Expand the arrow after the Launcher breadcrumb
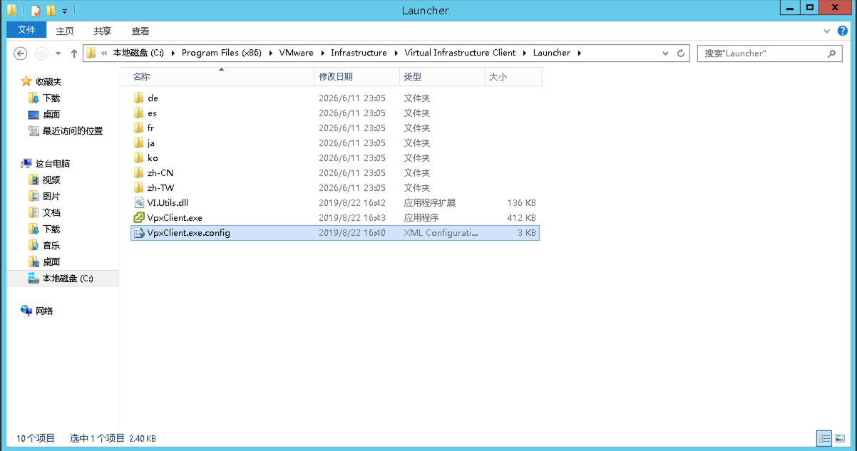The height and width of the screenshot is (451, 857). [580, 53]
